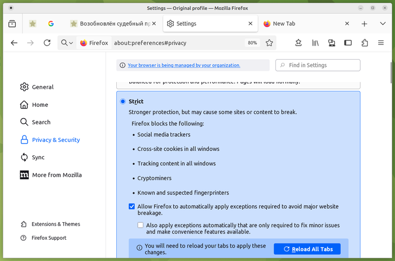Click the Reload page toolbar icon
Image resolution: width=395 pixels, height=261 pixels.
point(47,43)
